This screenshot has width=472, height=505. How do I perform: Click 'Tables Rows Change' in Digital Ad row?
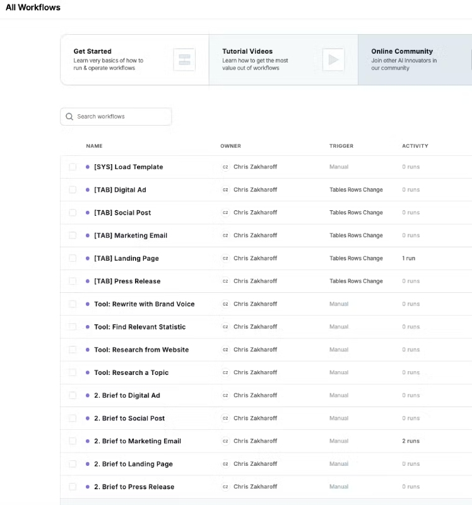pos(356,190)
